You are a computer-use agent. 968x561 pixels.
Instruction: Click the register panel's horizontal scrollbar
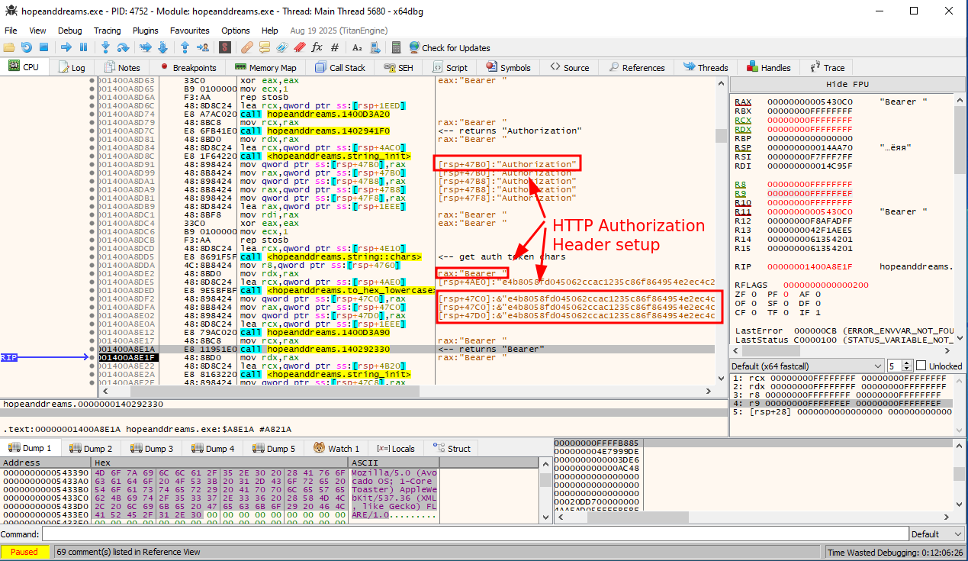point(842,350)
